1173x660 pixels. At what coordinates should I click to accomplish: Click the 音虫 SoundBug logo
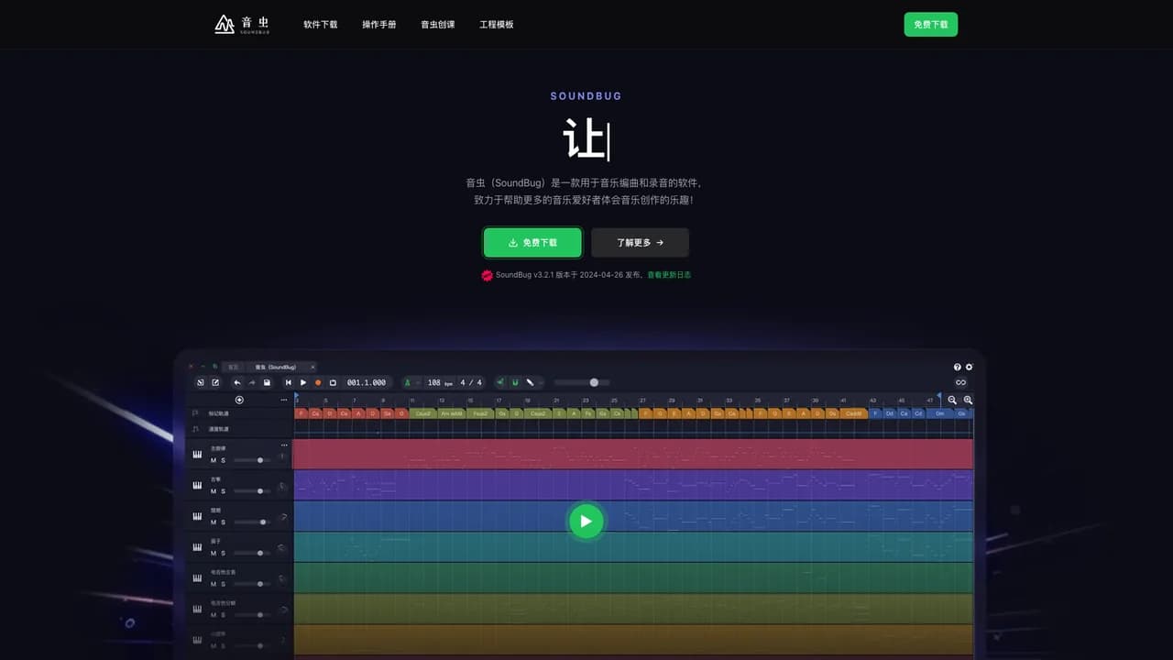(242, 24)
